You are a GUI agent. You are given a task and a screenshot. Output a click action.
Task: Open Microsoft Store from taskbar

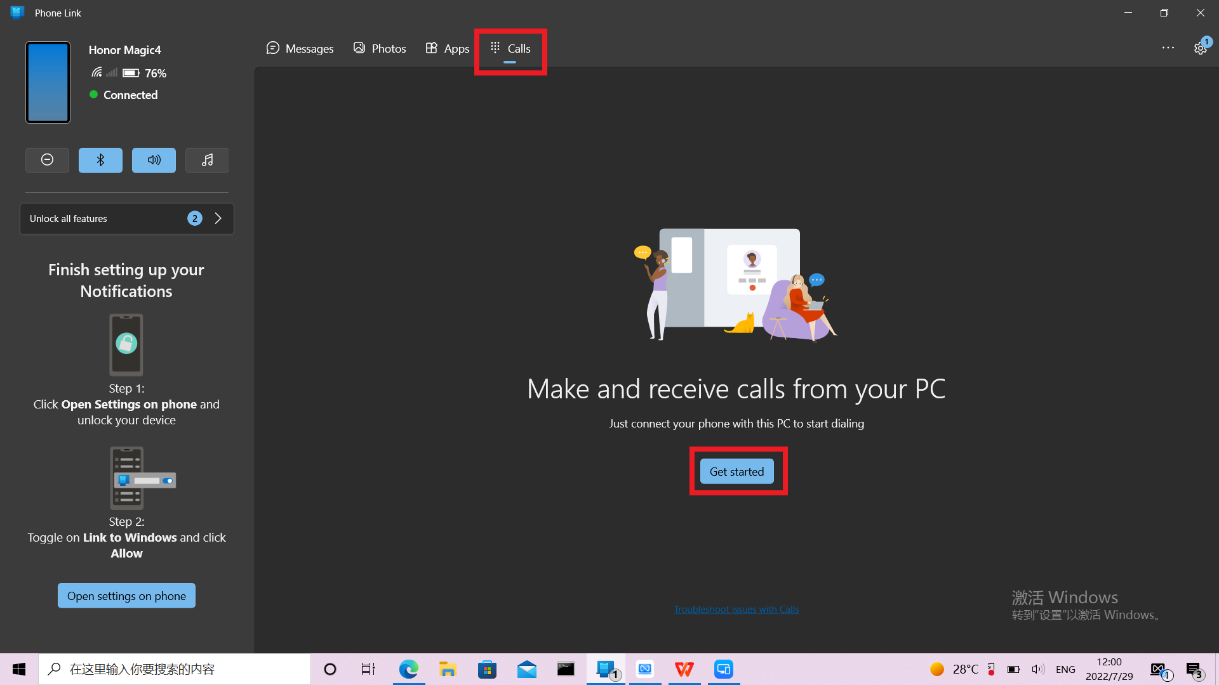487,669
